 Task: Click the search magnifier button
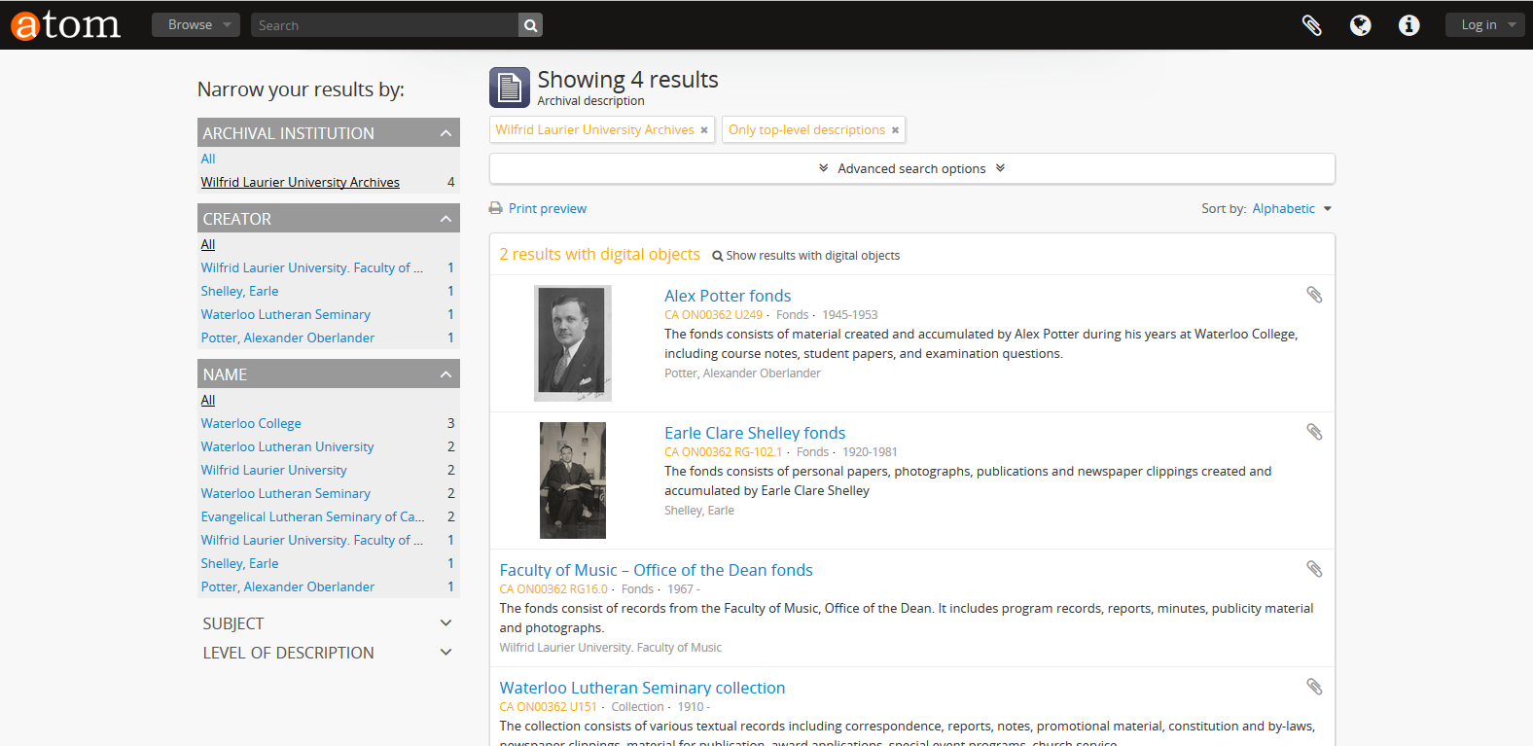530,25
